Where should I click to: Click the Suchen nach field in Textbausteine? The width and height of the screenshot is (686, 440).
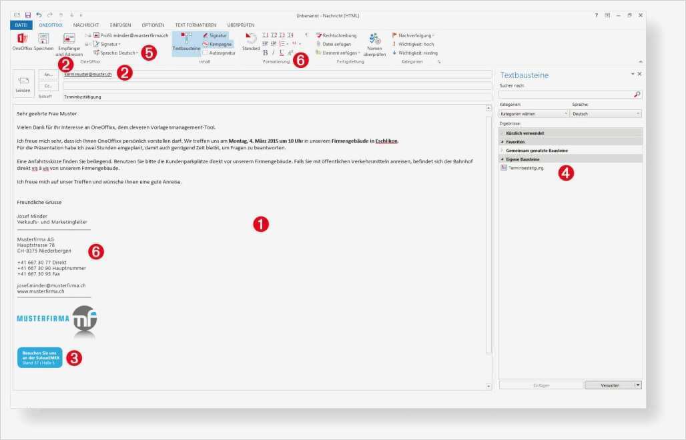(566, 95)
